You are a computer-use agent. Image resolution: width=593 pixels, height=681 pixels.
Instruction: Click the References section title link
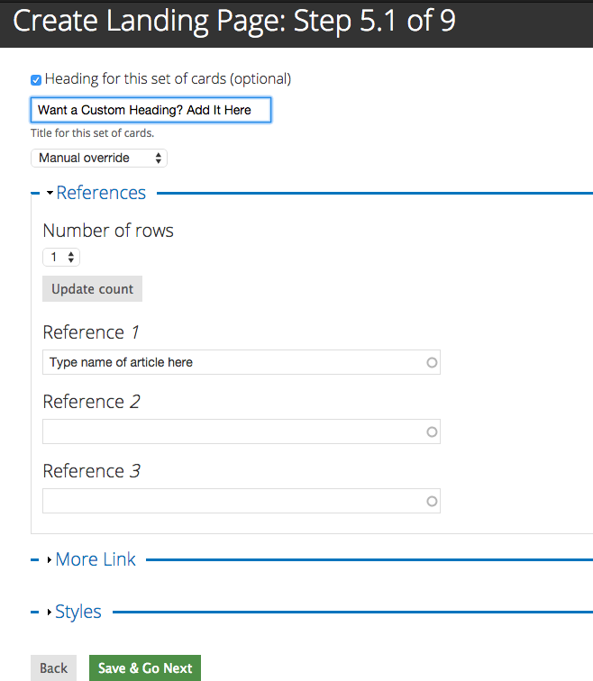101,193
